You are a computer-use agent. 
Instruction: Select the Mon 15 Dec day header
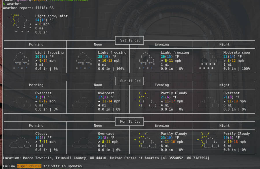pos(129,122)
